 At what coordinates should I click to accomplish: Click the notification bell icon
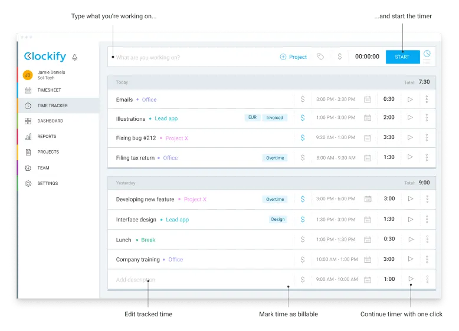[x=75, y=57]
